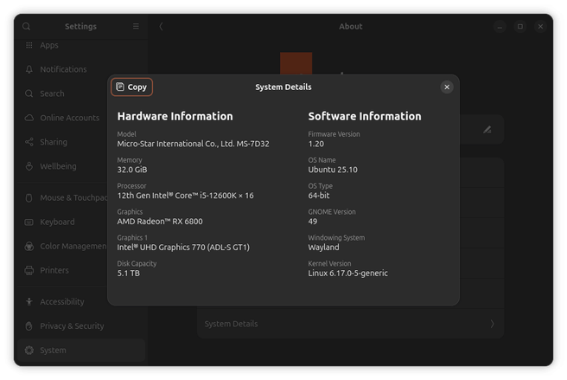Expand the System Details row chevron
This screenshot has height=380, width=567.
point(492,324)
